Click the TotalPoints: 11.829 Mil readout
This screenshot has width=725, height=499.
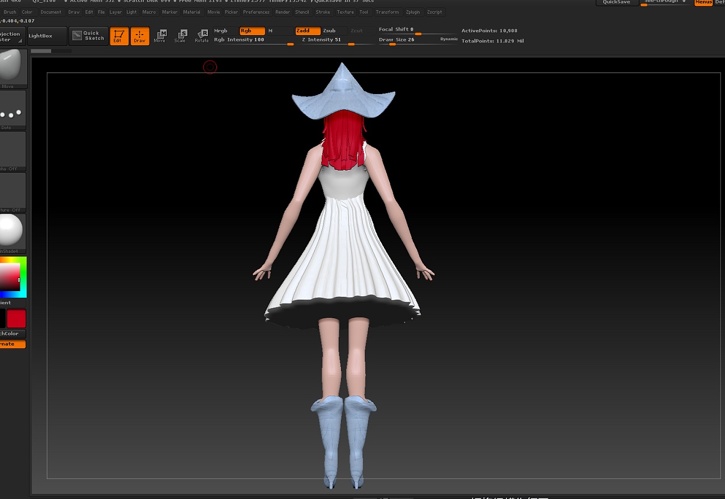tap(493, 41)
